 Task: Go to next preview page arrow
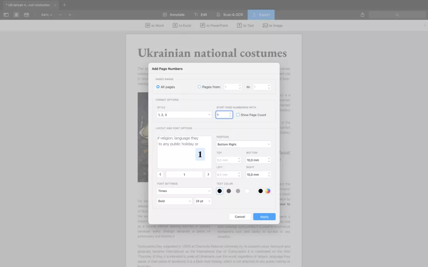pos(208,174)
